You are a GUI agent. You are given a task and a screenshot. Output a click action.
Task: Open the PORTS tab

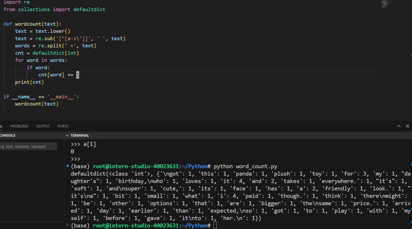pyautogui.click(x=63, y=126)
